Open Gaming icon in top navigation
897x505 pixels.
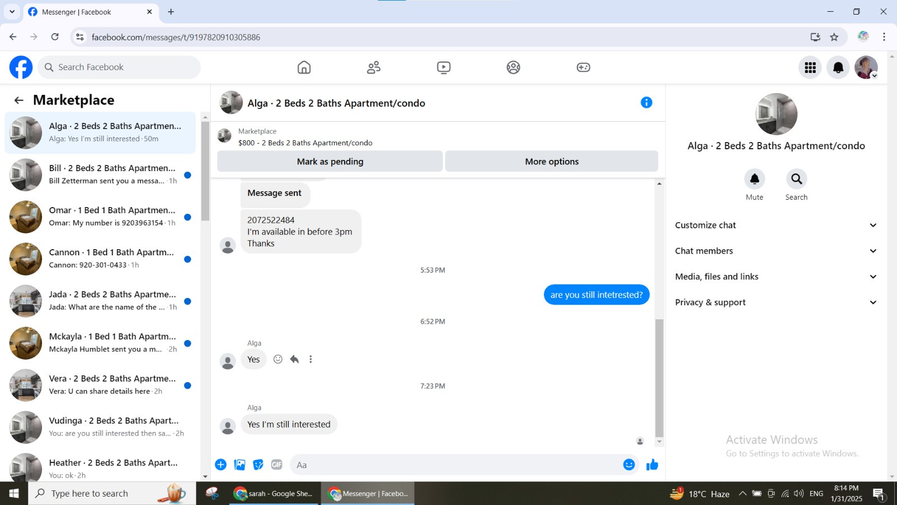click(583, 67)
